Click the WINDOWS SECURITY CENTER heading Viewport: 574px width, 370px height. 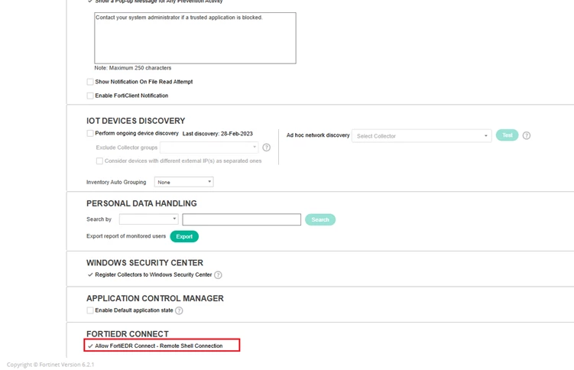[x=144, y=263]
